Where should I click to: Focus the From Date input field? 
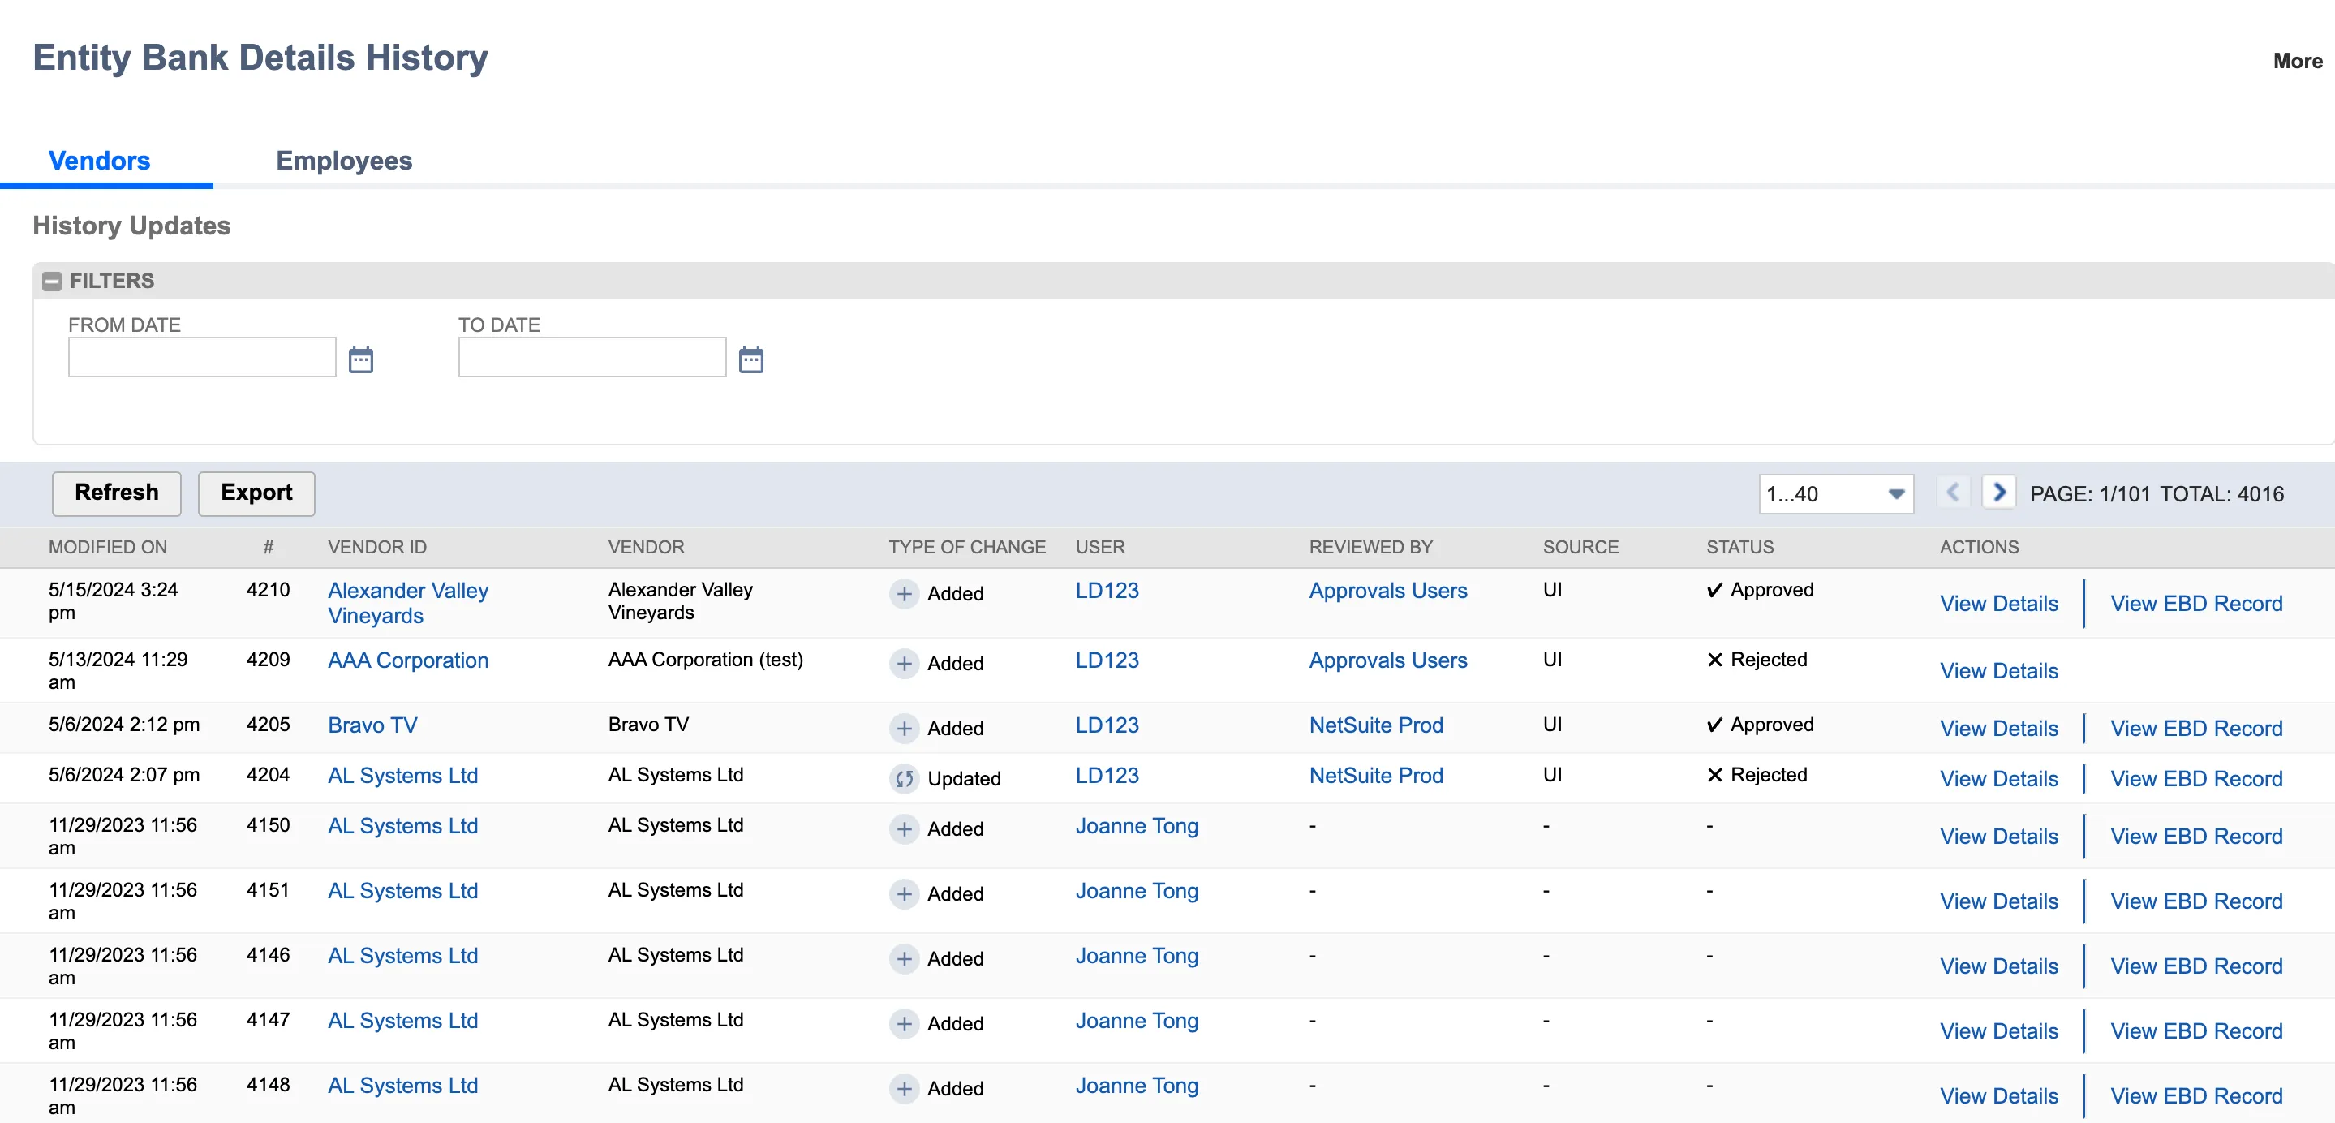tap(202, 357)
